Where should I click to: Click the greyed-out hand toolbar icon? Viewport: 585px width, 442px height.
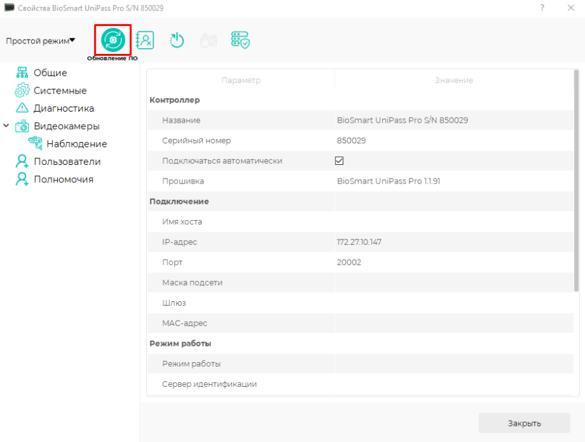209,40
